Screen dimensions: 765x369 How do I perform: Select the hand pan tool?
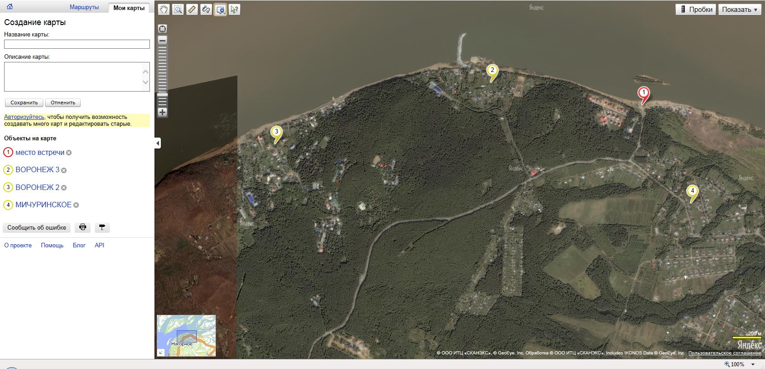(164, 10)
